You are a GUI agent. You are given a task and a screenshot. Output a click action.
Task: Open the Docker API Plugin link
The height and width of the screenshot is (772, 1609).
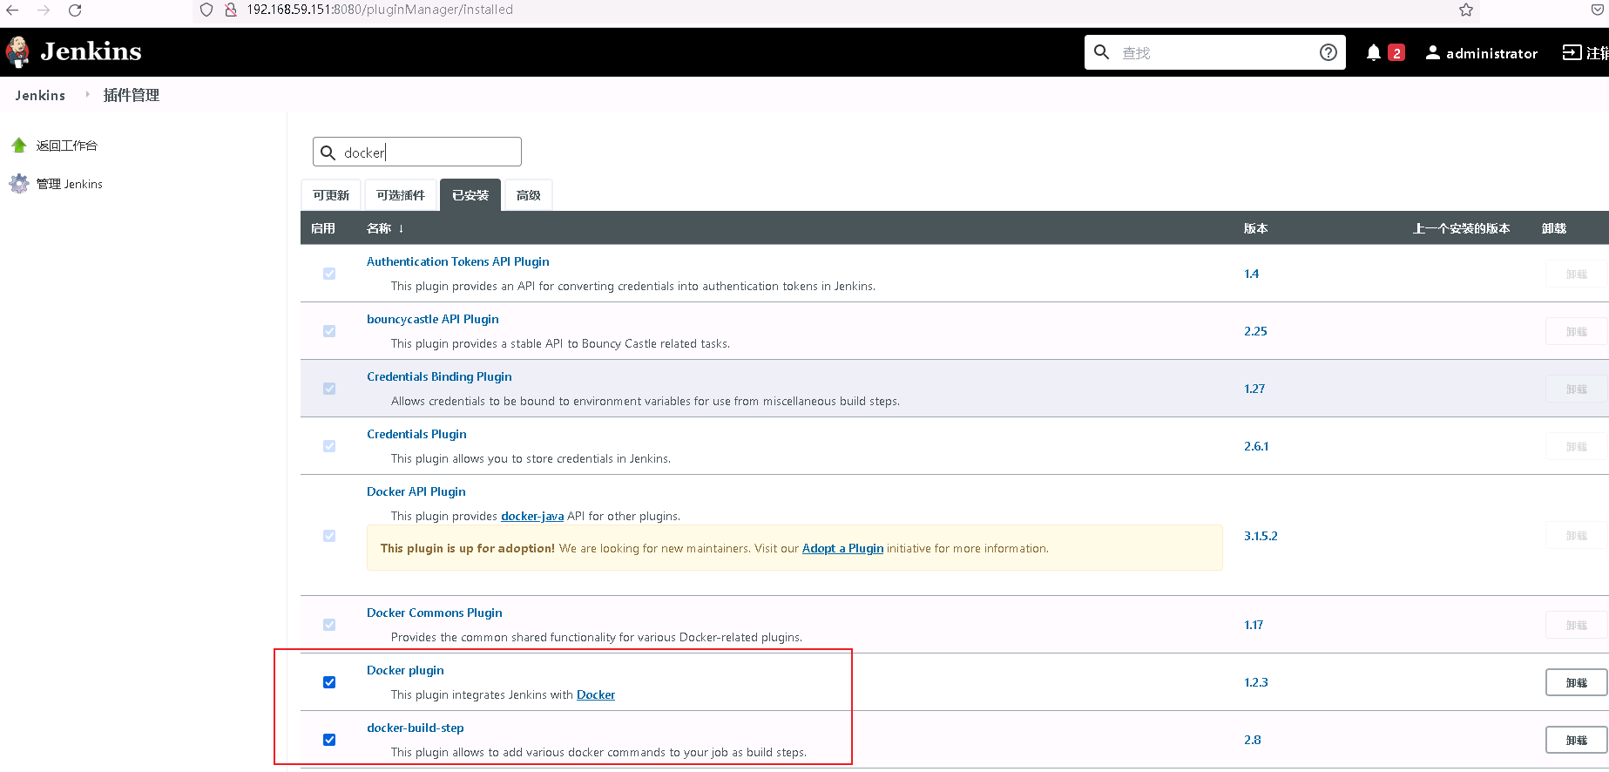point(416,491)
